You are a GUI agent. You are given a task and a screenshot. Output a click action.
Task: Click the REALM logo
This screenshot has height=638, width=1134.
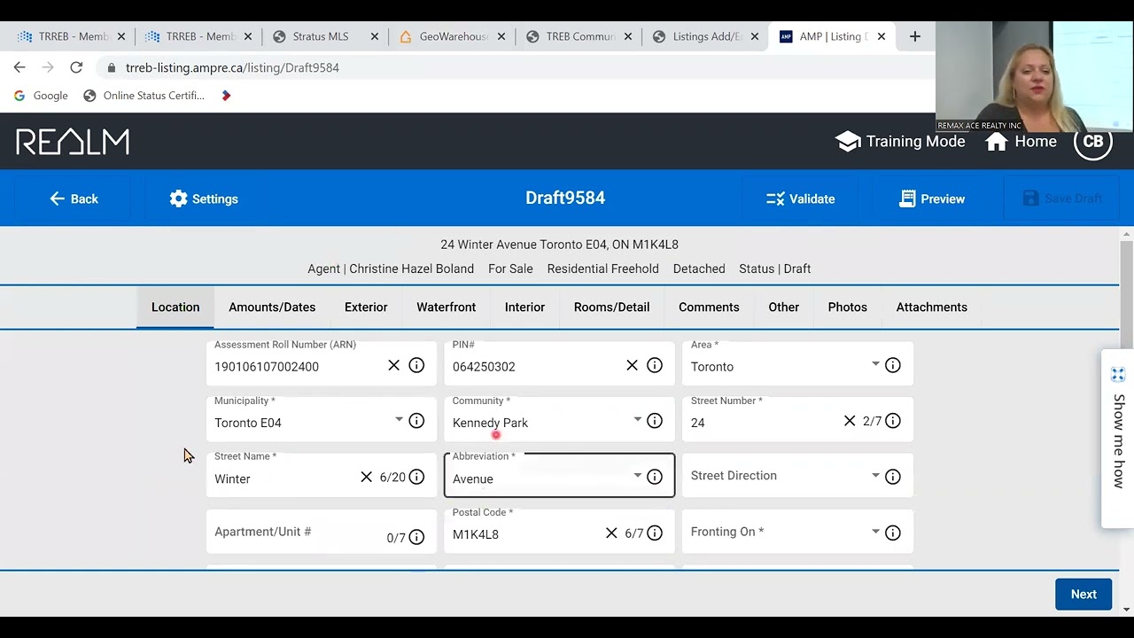[x=73, y=142]
